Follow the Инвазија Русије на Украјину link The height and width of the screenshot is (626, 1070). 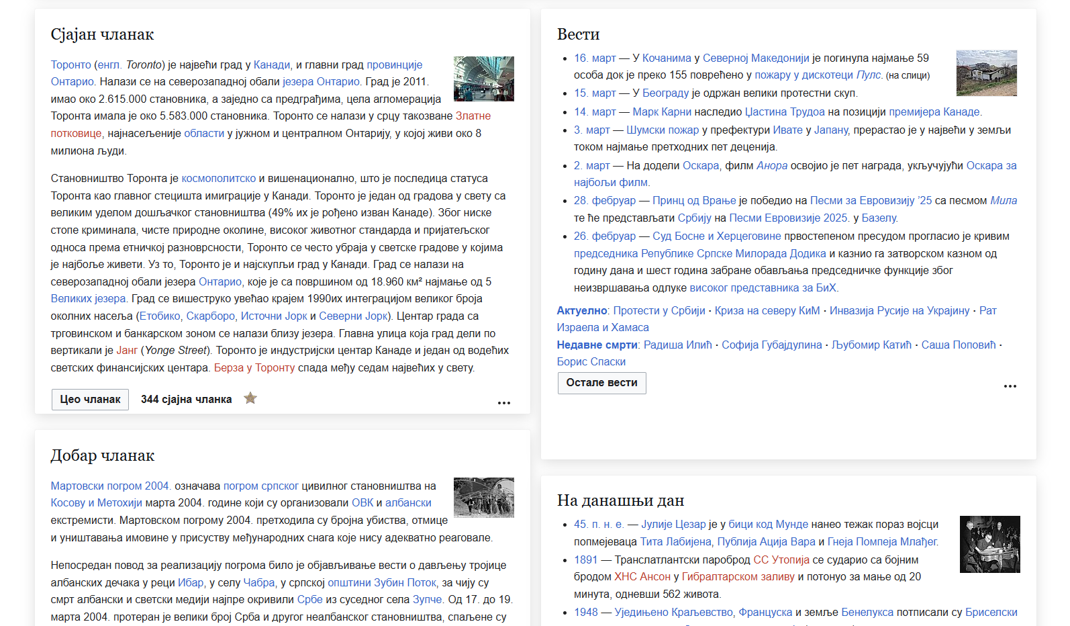pos(899,310)
